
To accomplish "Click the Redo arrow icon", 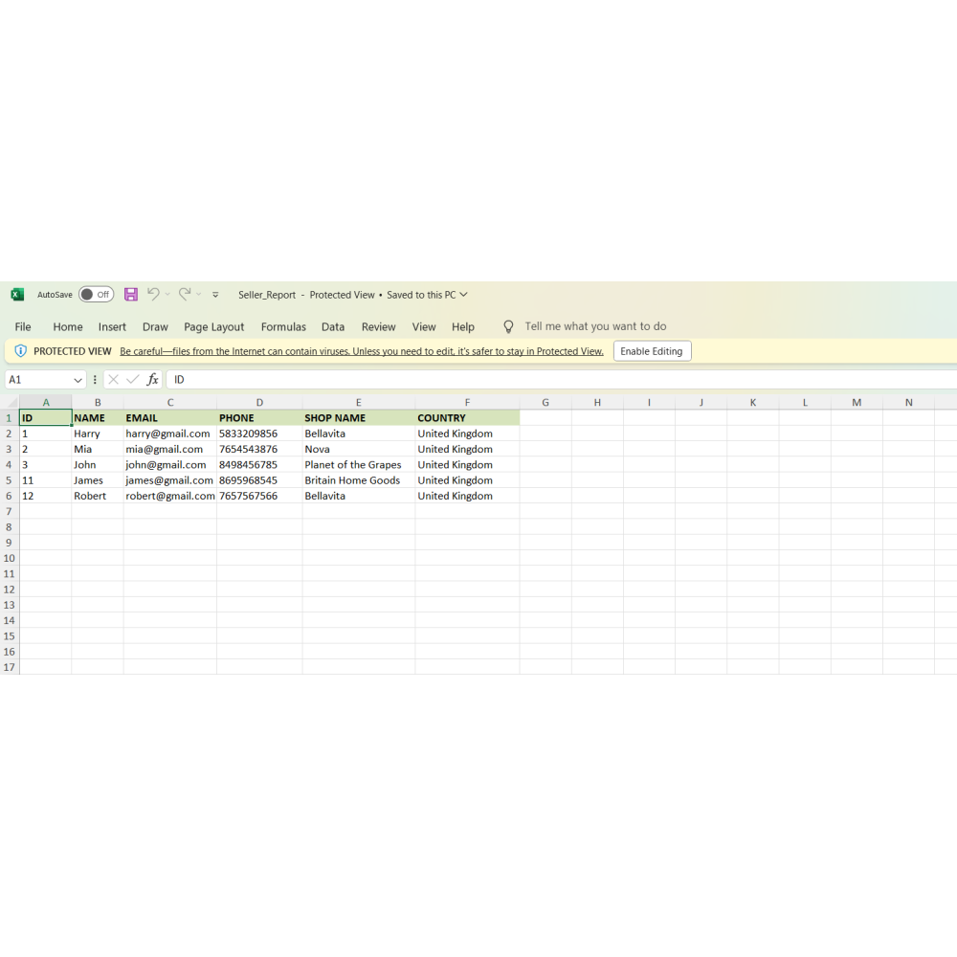I will [185, 295].
